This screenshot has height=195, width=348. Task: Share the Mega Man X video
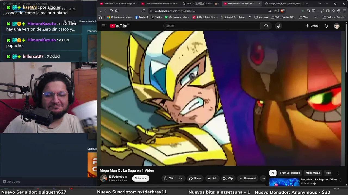point(195,178)
